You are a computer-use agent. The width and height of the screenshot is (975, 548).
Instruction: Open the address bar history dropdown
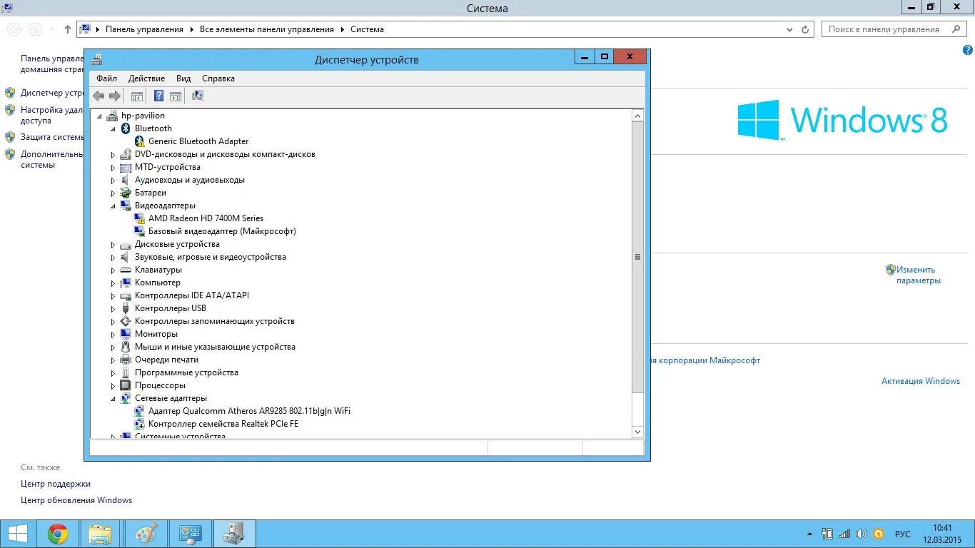pos(789,29)
